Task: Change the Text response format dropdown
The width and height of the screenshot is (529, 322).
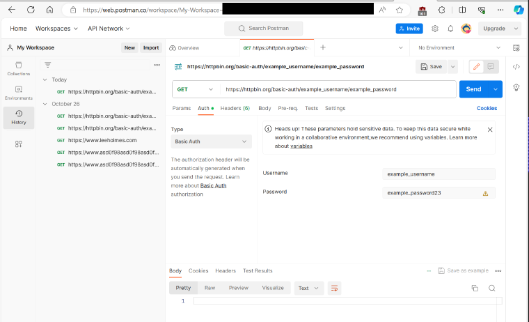Action: (x=308, y=289)
